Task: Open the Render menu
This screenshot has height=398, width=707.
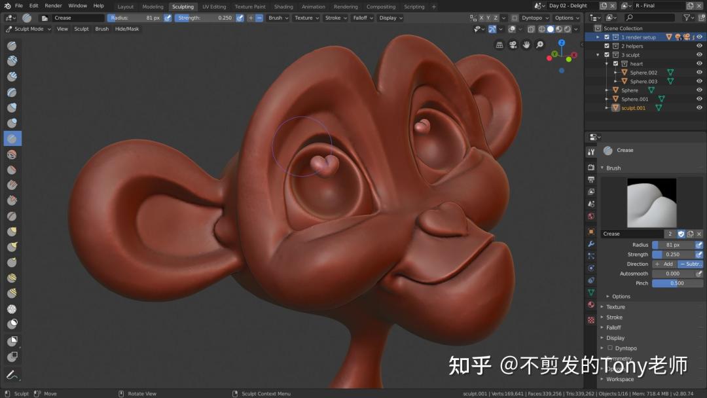Action: pos(53,6)
